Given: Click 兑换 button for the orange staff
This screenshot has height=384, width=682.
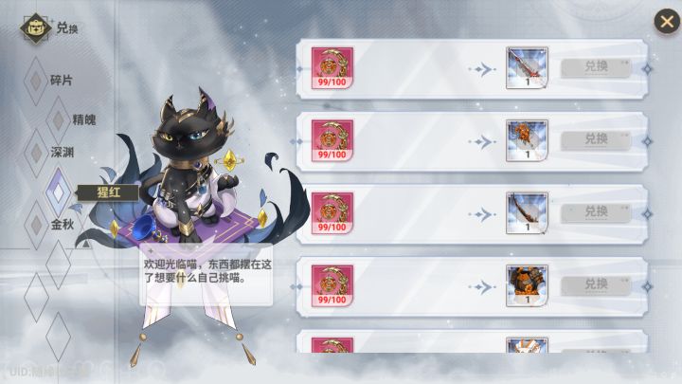Looking at the screenshot, I should [x=596, y=140].
